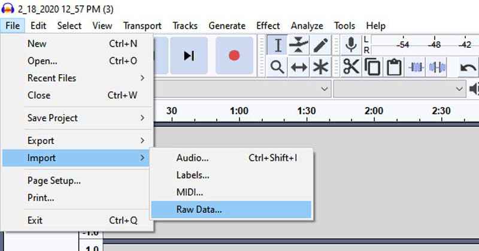Click the Paste clipboard icon
Viewport: 479px width, 251px height.
pos(393,67)
